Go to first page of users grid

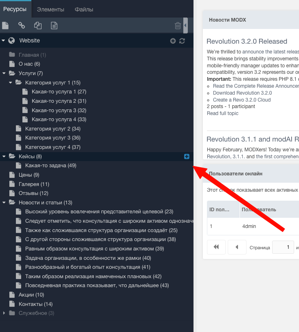tap(216, 247)
